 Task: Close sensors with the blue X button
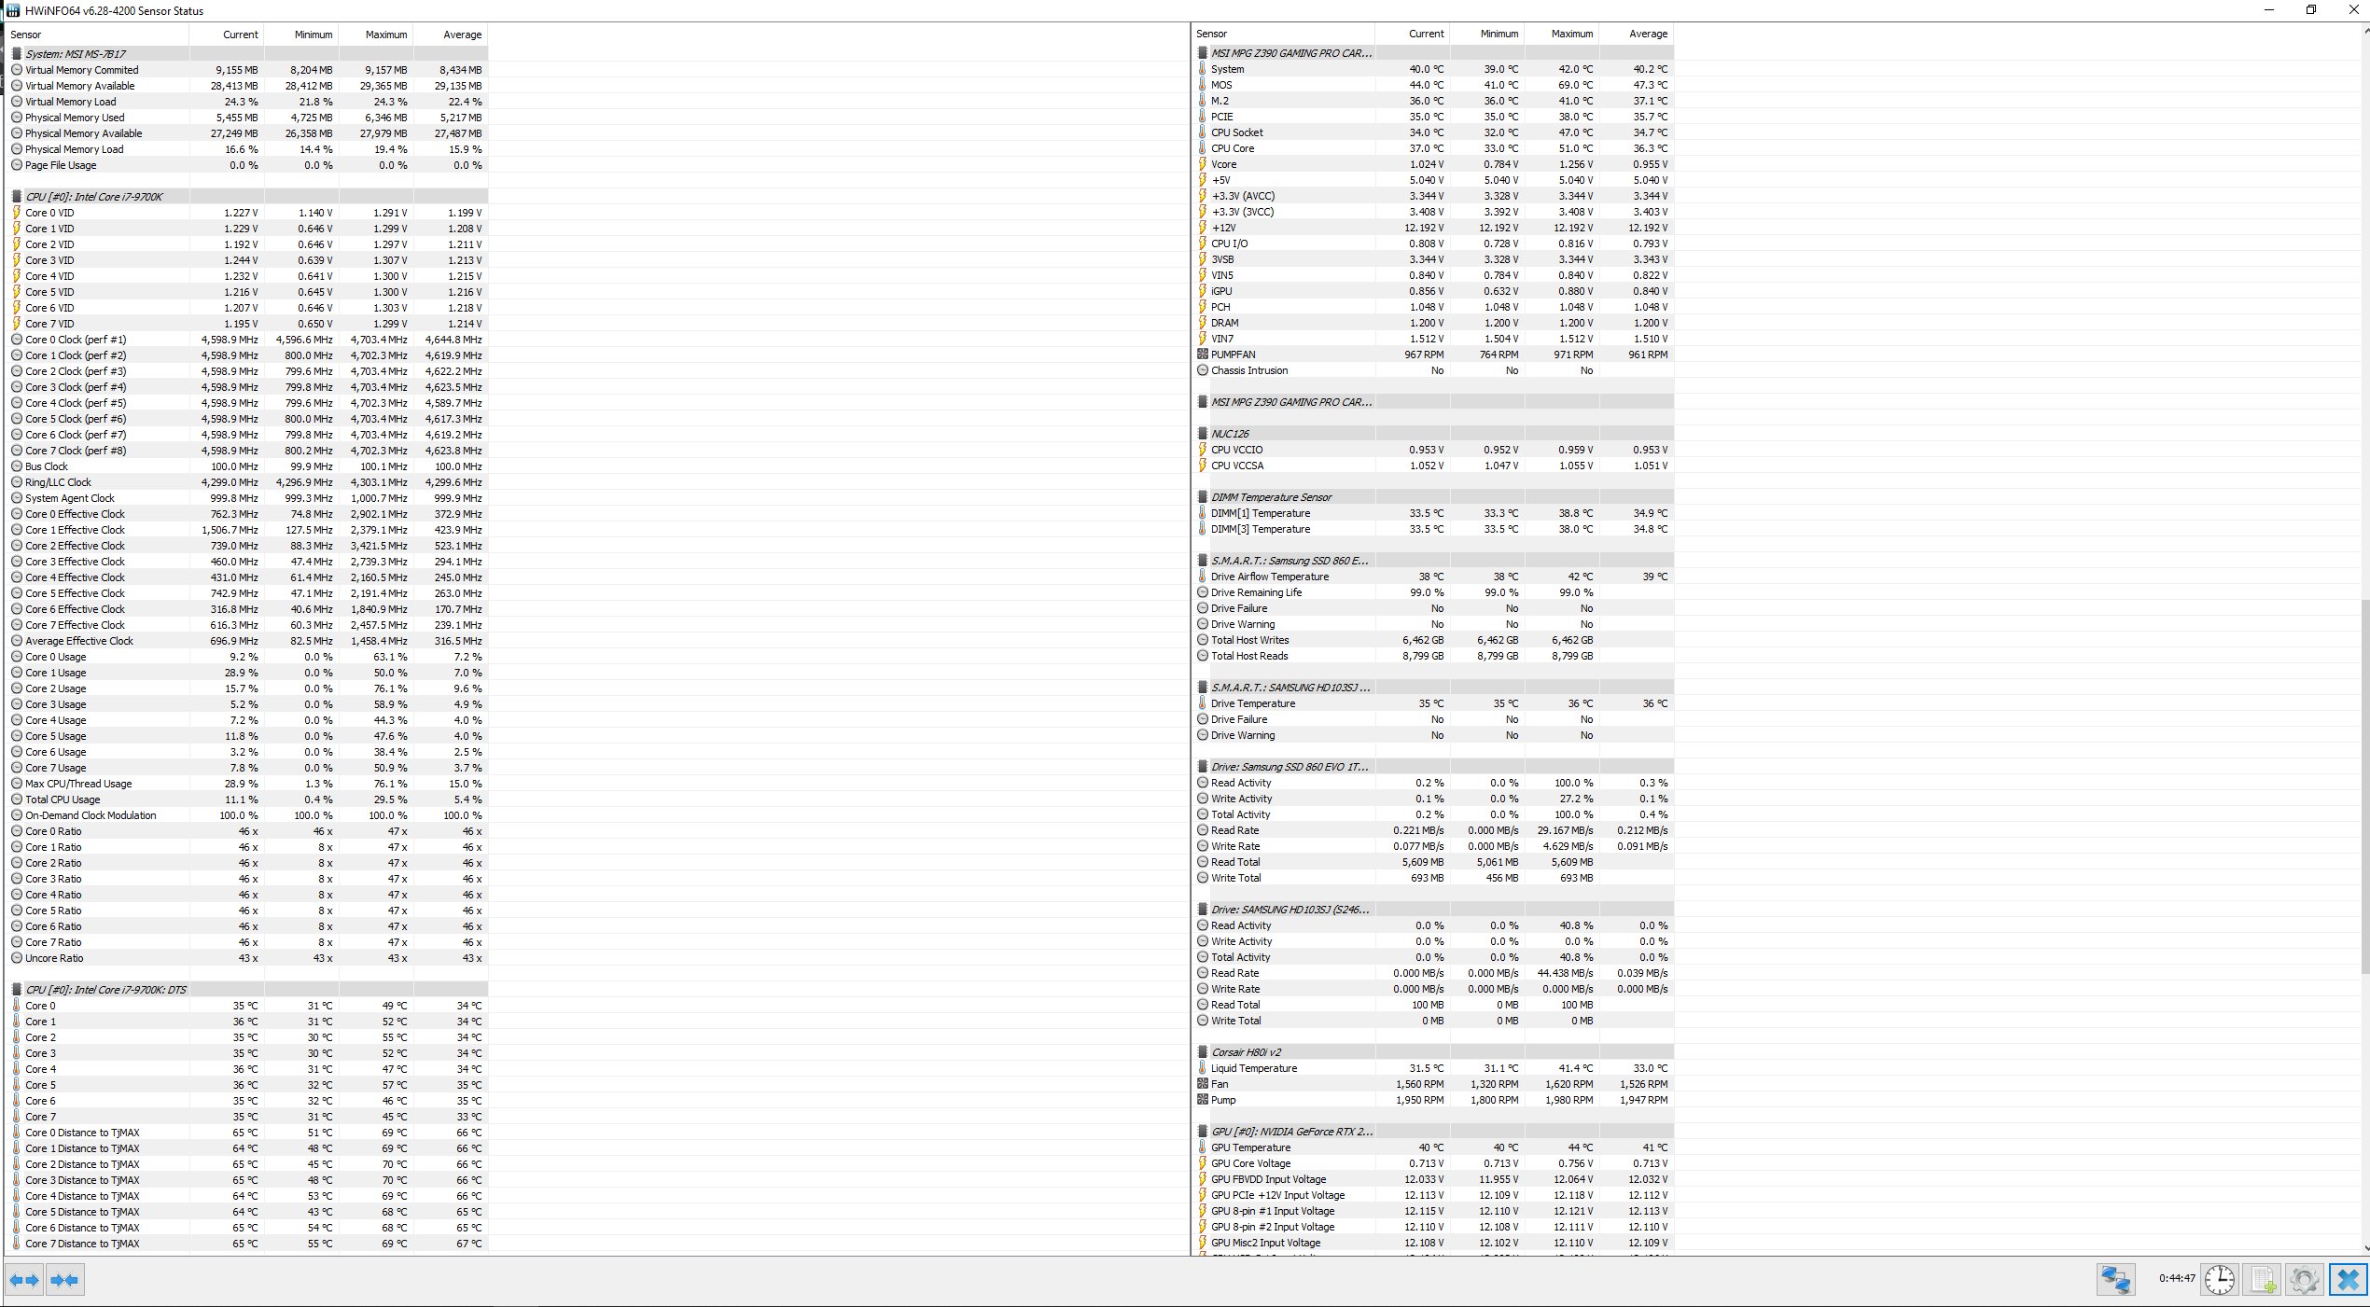click(2348, 1279)
